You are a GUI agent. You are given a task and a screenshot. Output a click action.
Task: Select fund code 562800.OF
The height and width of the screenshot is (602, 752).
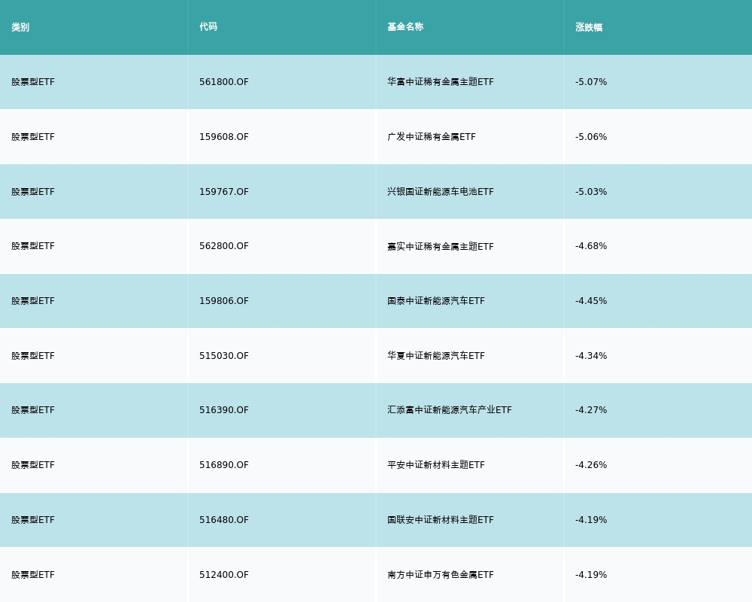pos(224,246)
